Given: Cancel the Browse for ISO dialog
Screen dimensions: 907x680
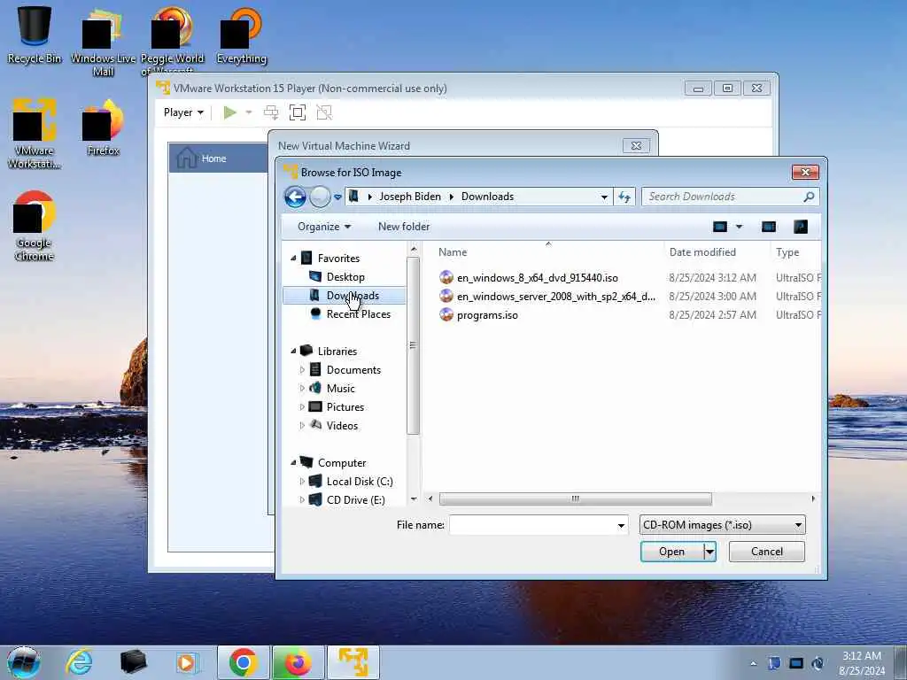Looking at the screenshot, I should click(x=766, y=552).
